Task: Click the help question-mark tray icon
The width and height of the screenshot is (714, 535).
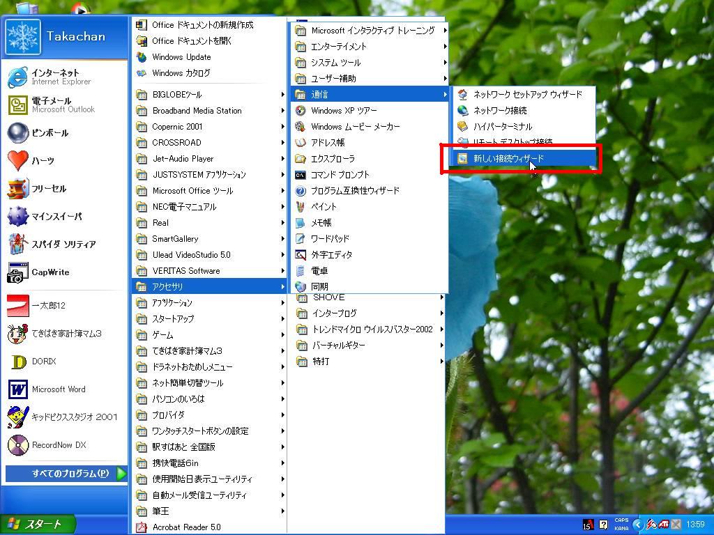Action: (x=603, y=525)
